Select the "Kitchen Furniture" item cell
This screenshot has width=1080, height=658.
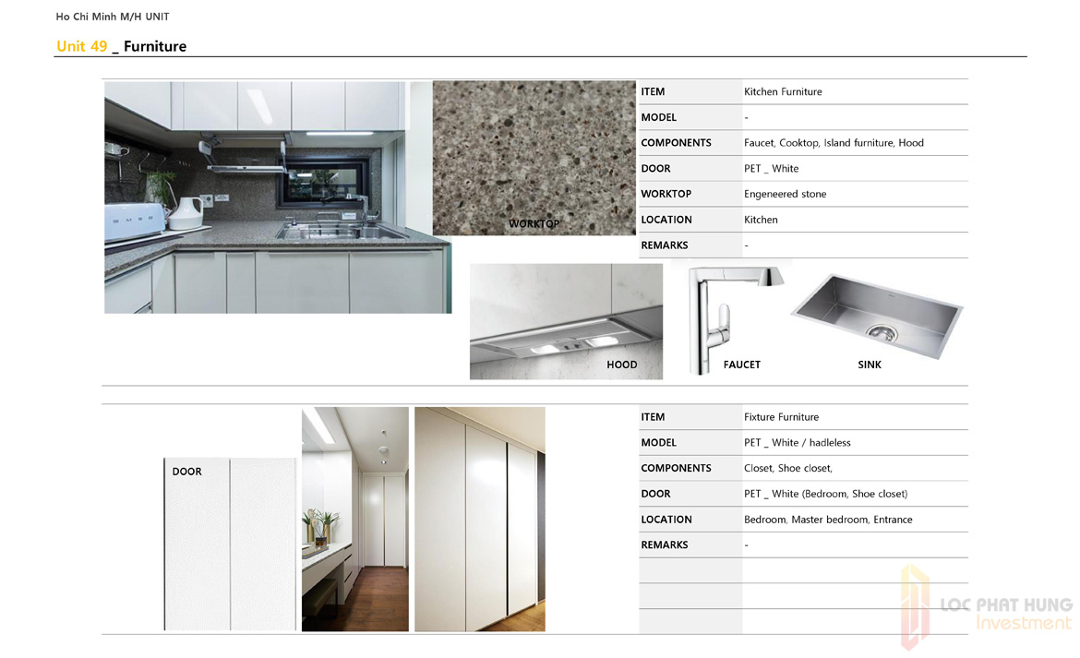click(x=783, y=91)
